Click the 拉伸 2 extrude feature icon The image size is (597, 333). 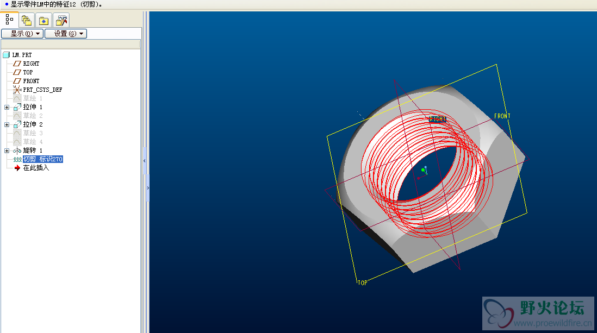pyautogui.click(x=17, y=124)
